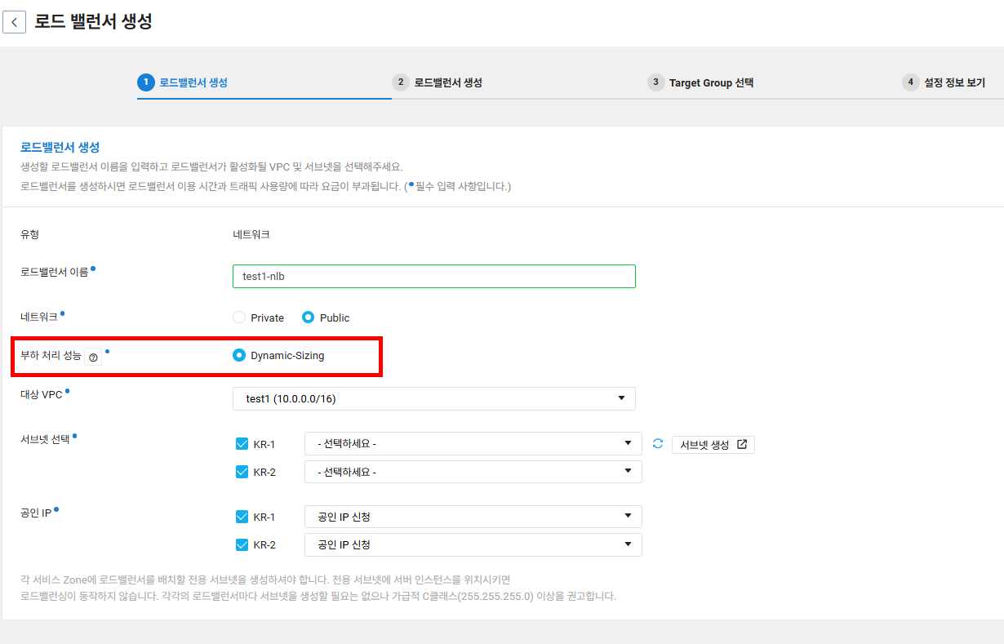Select the Dynamic-Sizing radio option
The width and height of the screenshot is (1004, 644).
(x=239, y=355)
